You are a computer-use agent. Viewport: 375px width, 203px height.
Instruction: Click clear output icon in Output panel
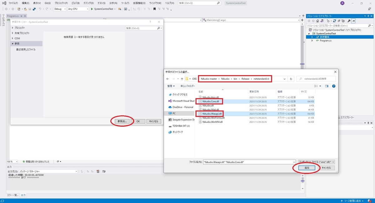pyautogui.click(x=98, y=171)
